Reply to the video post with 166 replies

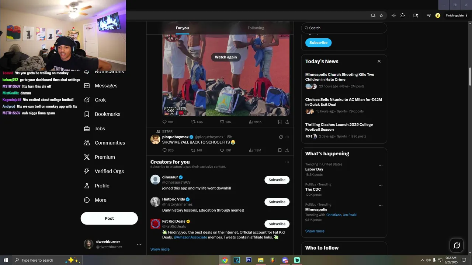click(x=168, y=122)
